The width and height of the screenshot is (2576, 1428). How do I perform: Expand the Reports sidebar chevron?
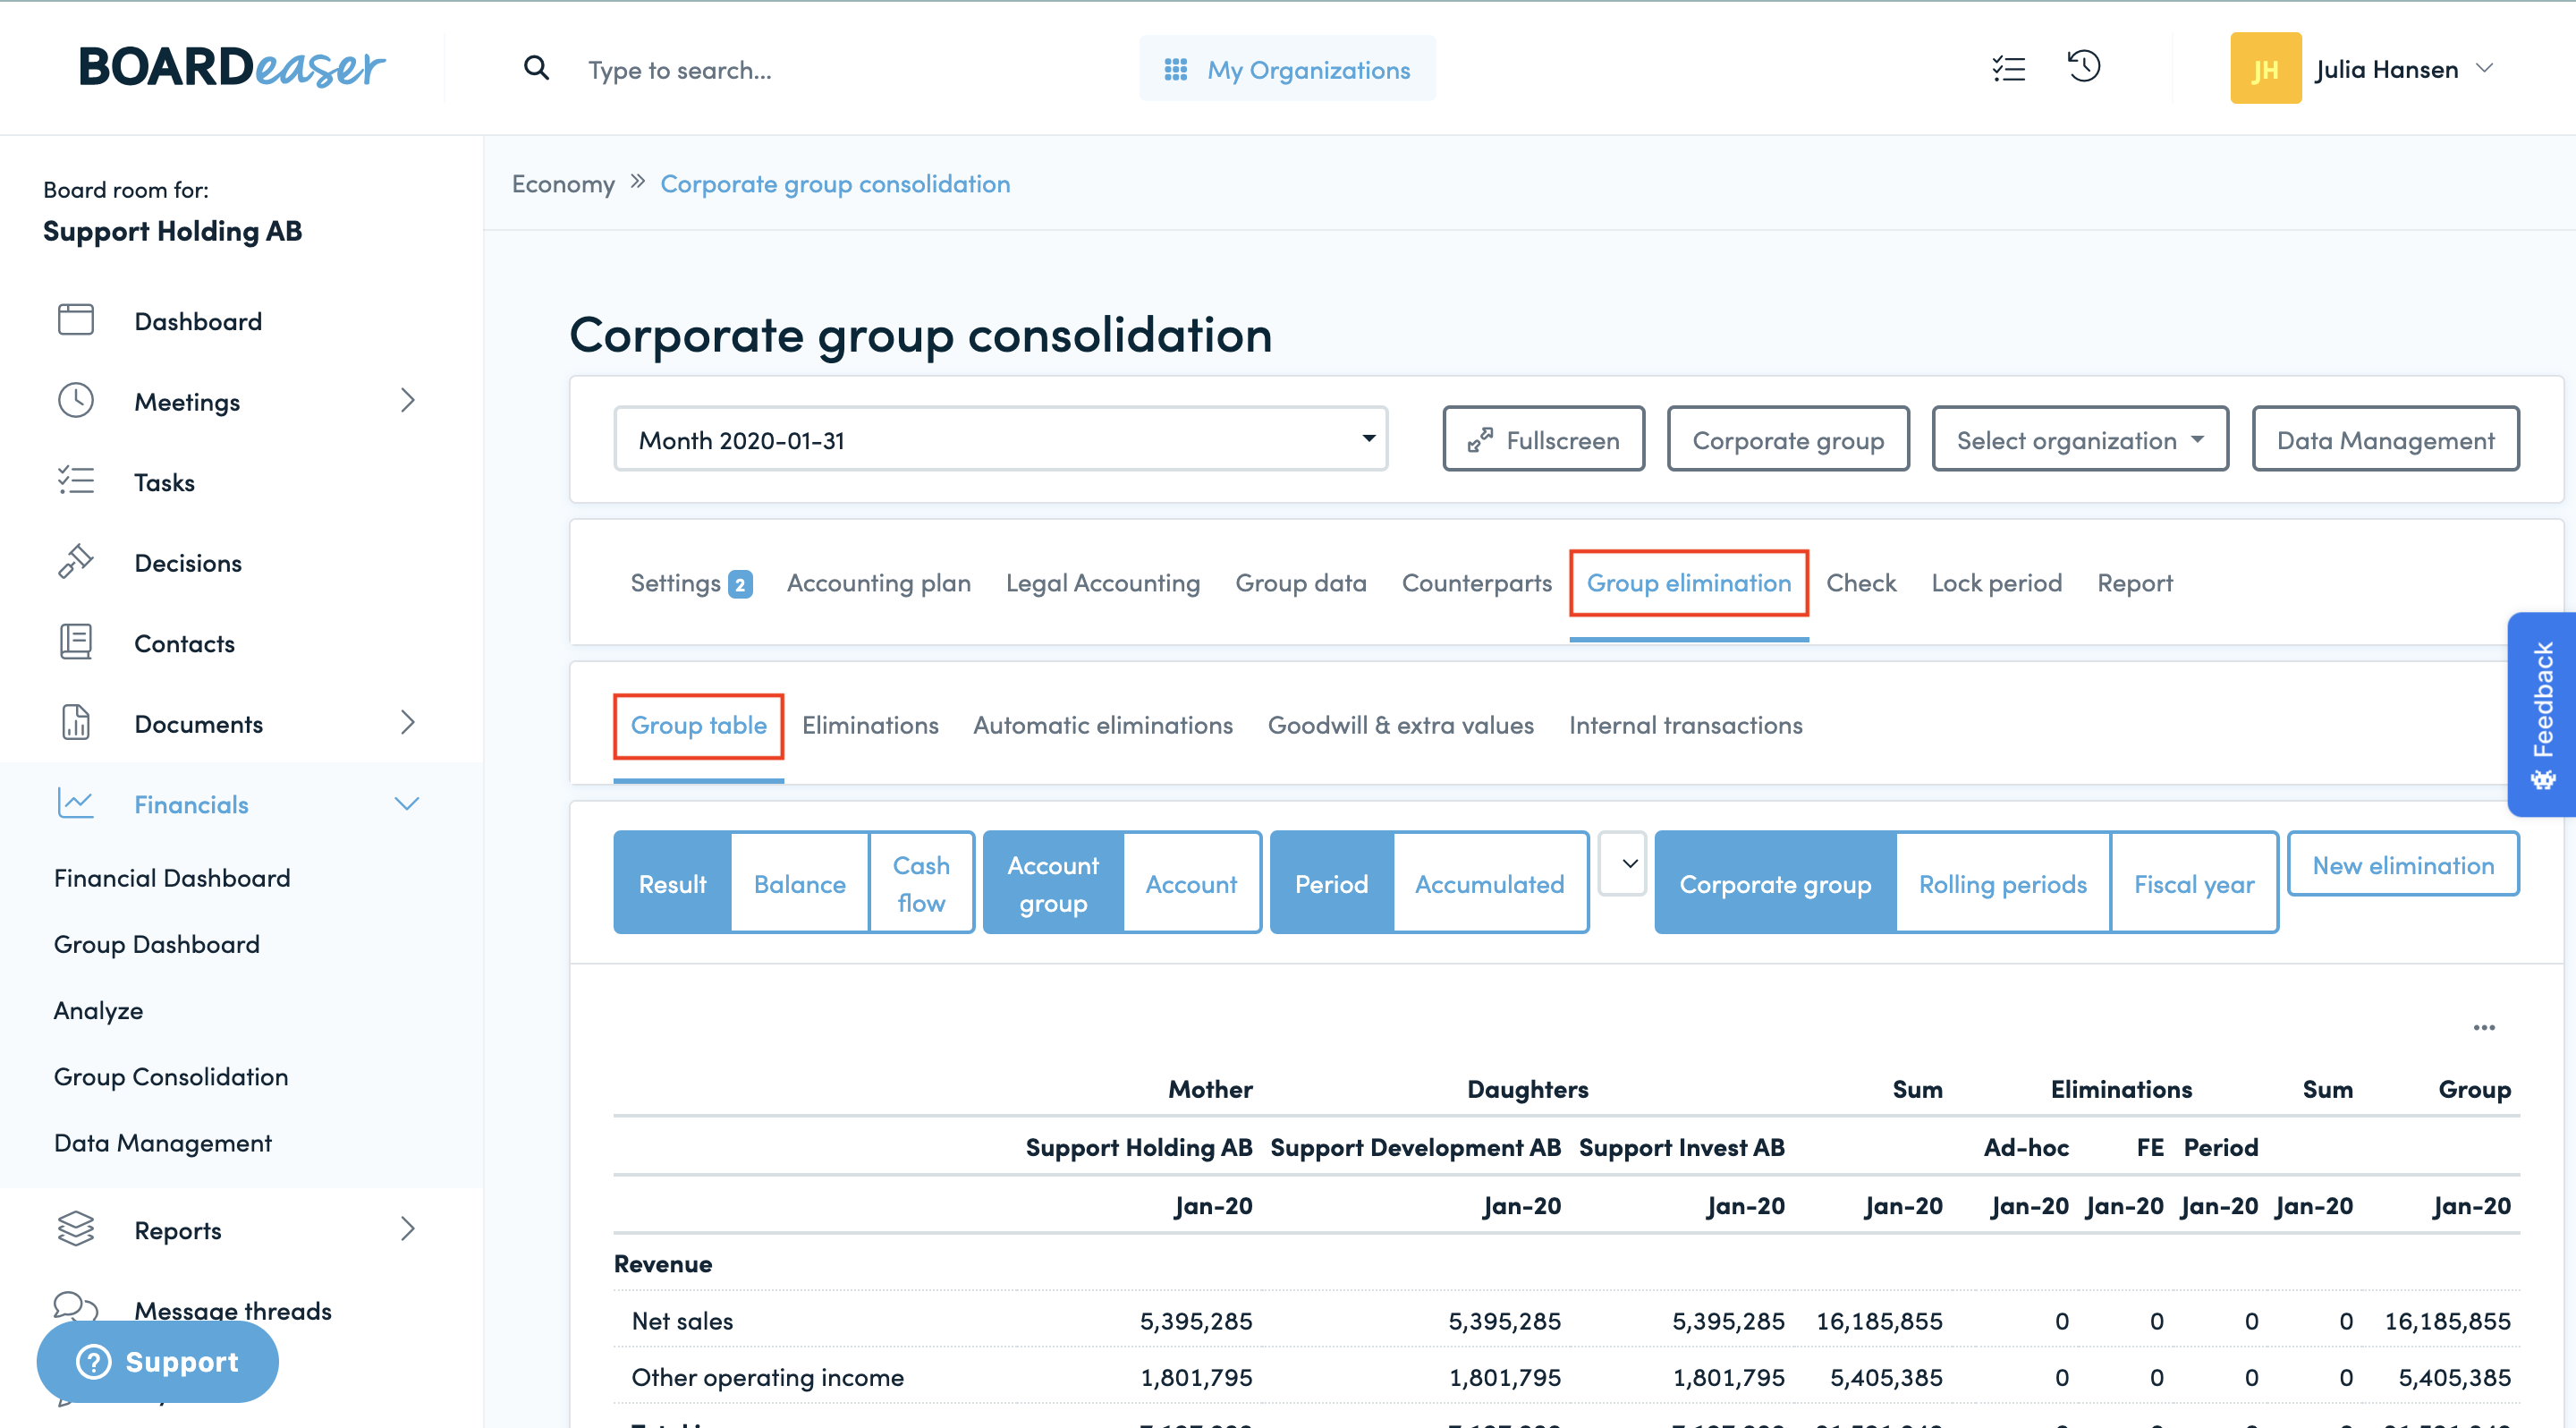point(407,1229)
